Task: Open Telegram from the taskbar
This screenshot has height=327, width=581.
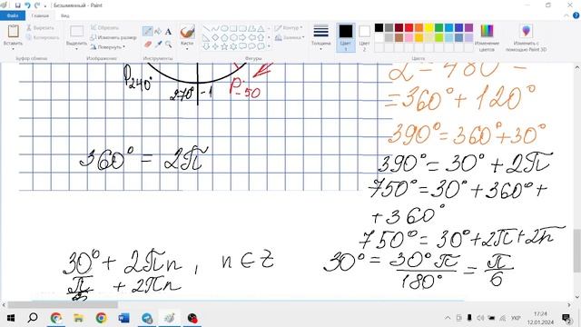Action: [x=147, y=318]
